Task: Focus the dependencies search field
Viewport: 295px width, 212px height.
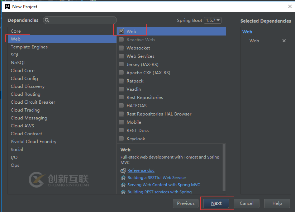Action: click(x=80, y=20)
